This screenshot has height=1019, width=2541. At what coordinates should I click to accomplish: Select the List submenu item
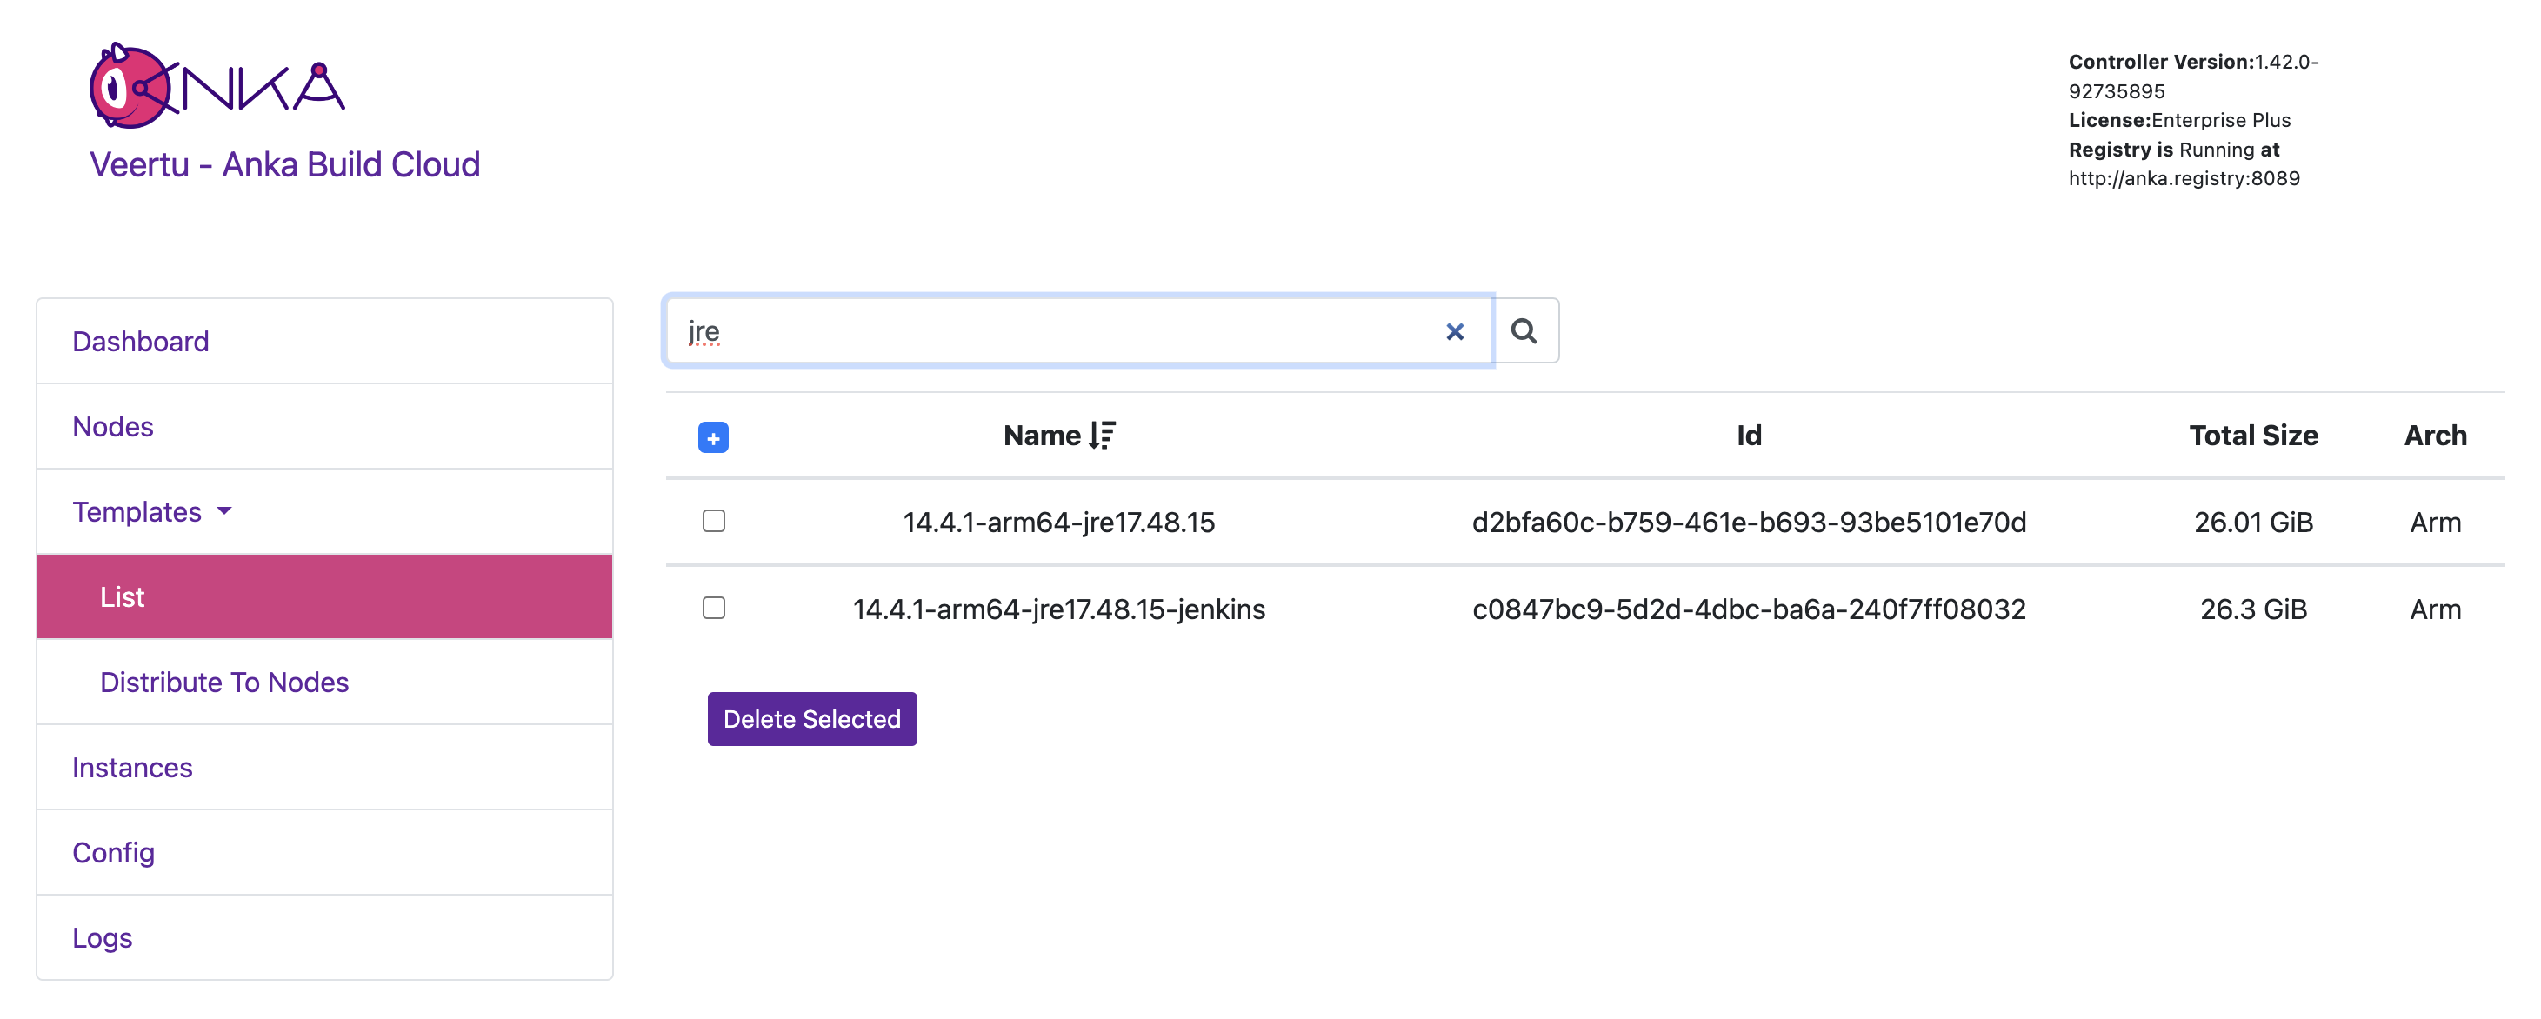[x=123, y=596]
